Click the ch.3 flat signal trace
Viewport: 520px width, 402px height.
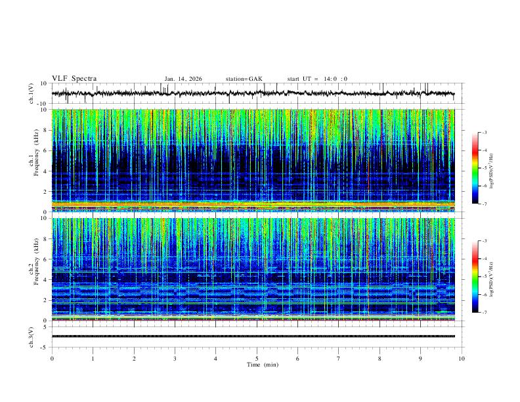253,336
